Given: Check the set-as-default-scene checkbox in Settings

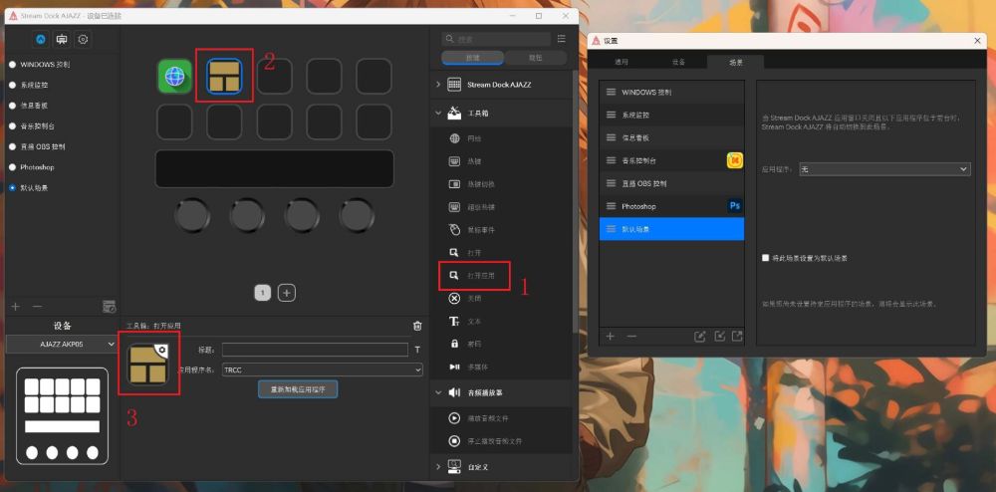Looking at the screenshot, I should (765, 258).
